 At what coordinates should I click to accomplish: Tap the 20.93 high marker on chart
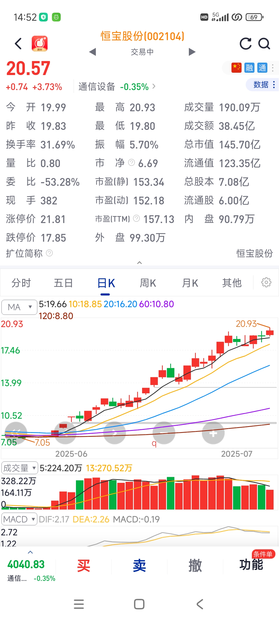click(246, 324)
